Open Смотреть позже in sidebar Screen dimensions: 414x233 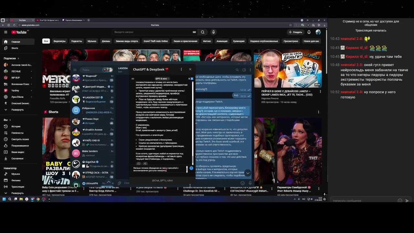coord(18,139)
